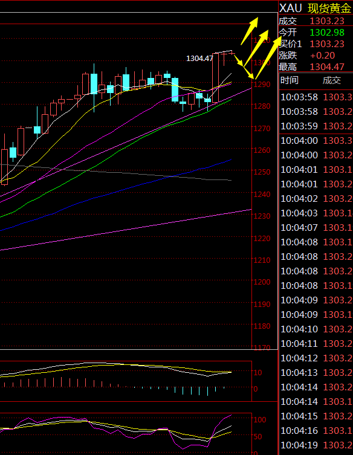
Task: Click the 1240 price axis label
Action: pyautogui.click(x=262, y=194)
